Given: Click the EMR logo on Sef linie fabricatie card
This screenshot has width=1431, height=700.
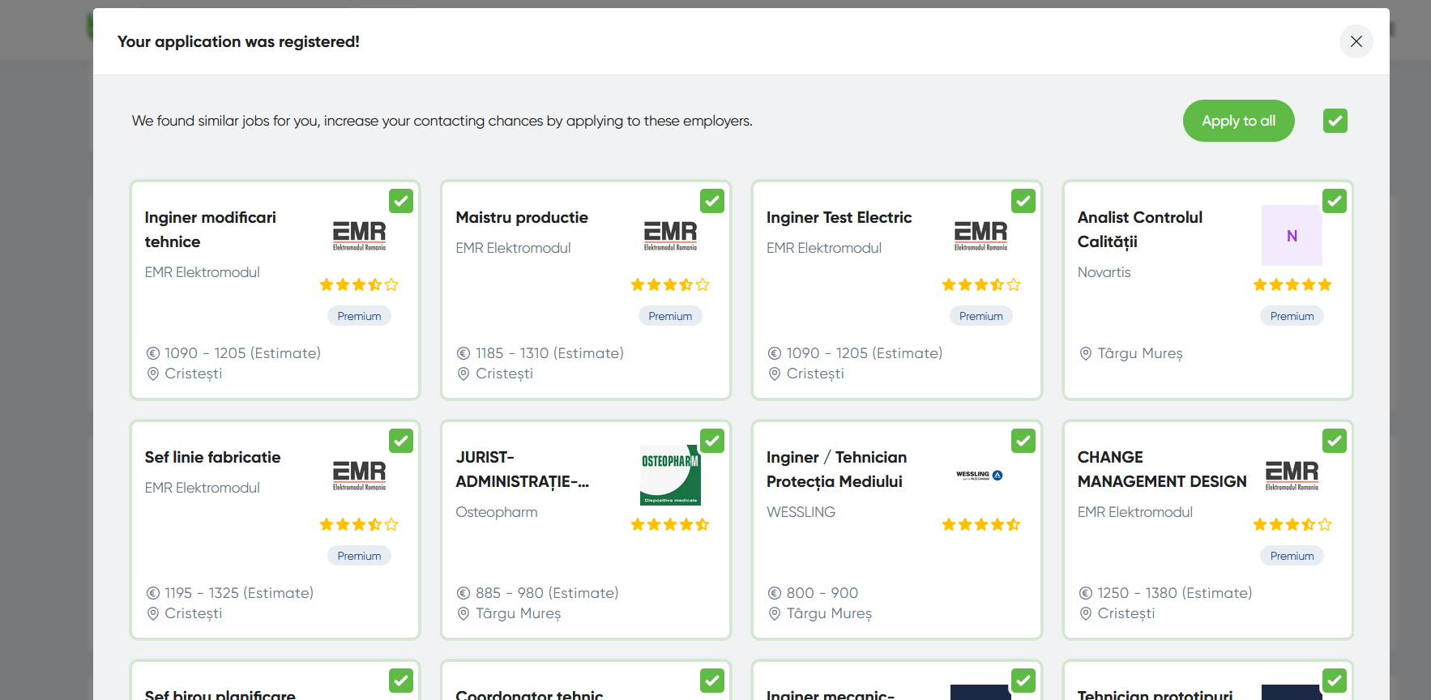Looking at the screenshot, I should click(359, 476).
